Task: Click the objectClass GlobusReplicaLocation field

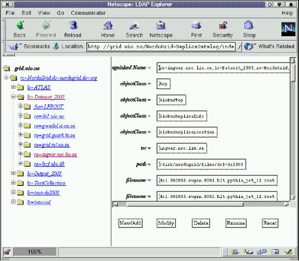Action: pyautogui.click(x=187, y=132)
